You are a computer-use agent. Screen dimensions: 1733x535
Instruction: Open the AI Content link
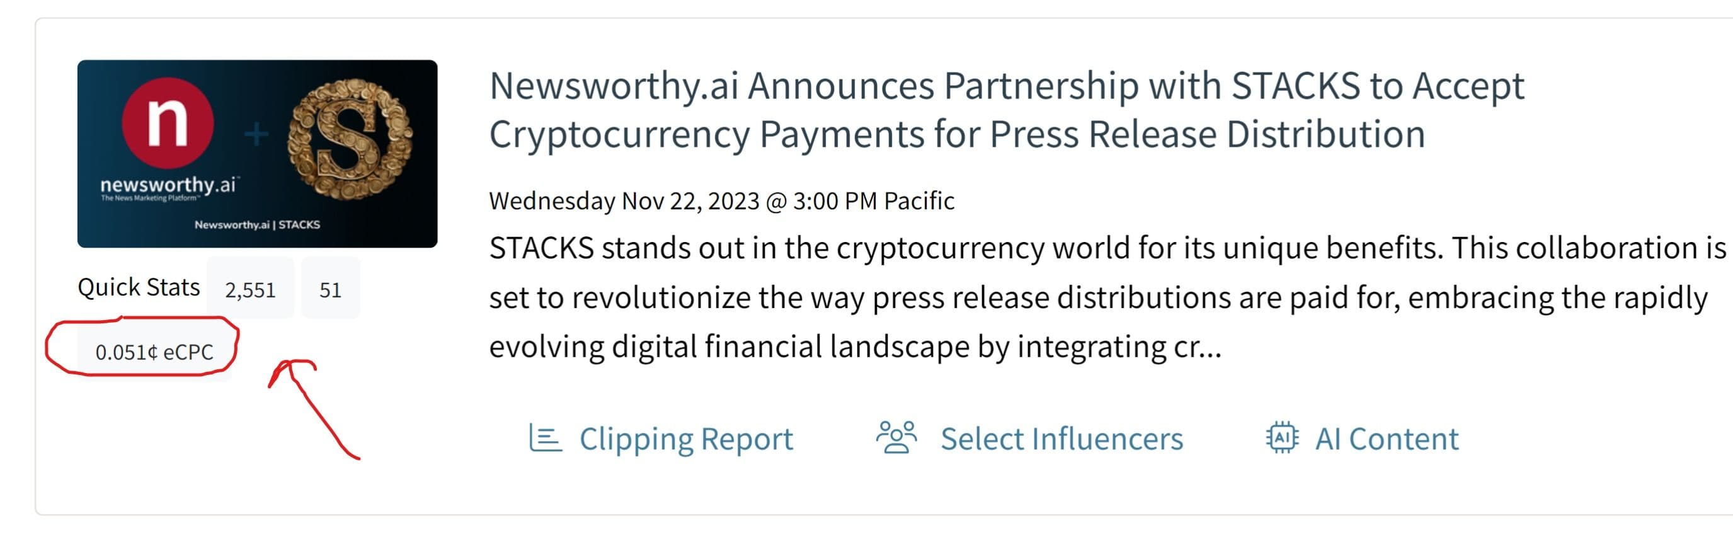point(1387,439)
